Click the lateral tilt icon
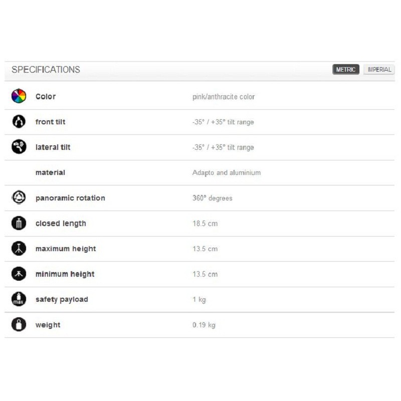Viewport: 401px width, 401px height. 19,147
